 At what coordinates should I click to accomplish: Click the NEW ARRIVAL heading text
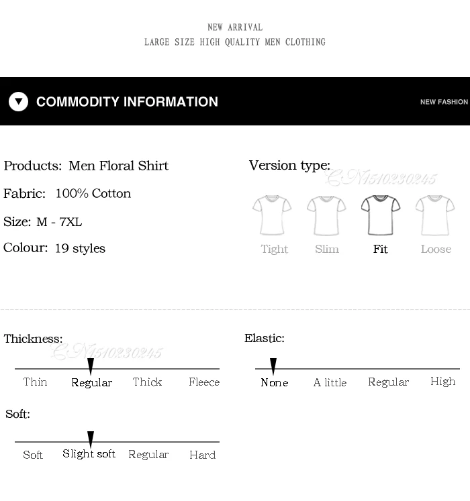point(235,27)
